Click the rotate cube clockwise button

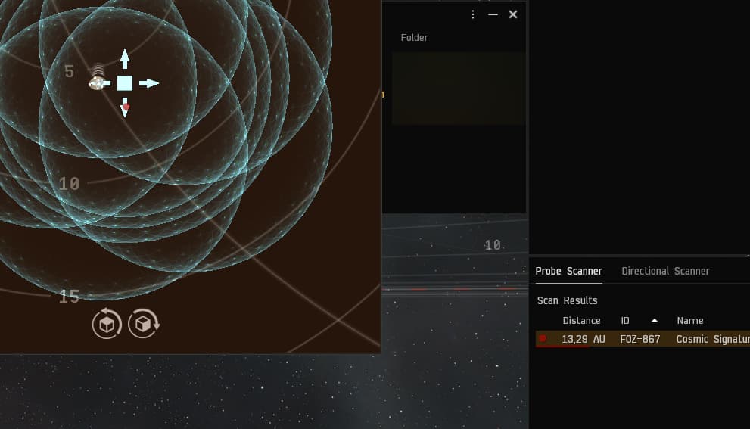[x=144, y=324]
